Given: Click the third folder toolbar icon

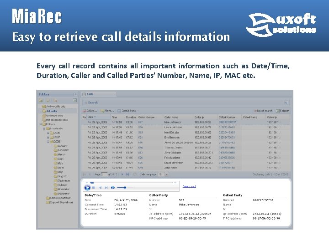Looking at the screenshot, I should coord(55,101).
